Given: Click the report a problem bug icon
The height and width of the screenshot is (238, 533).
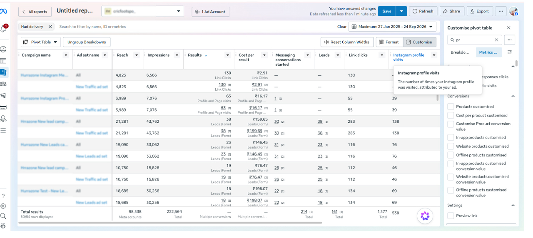Looking at the screenshot, I should pos(3,226).
